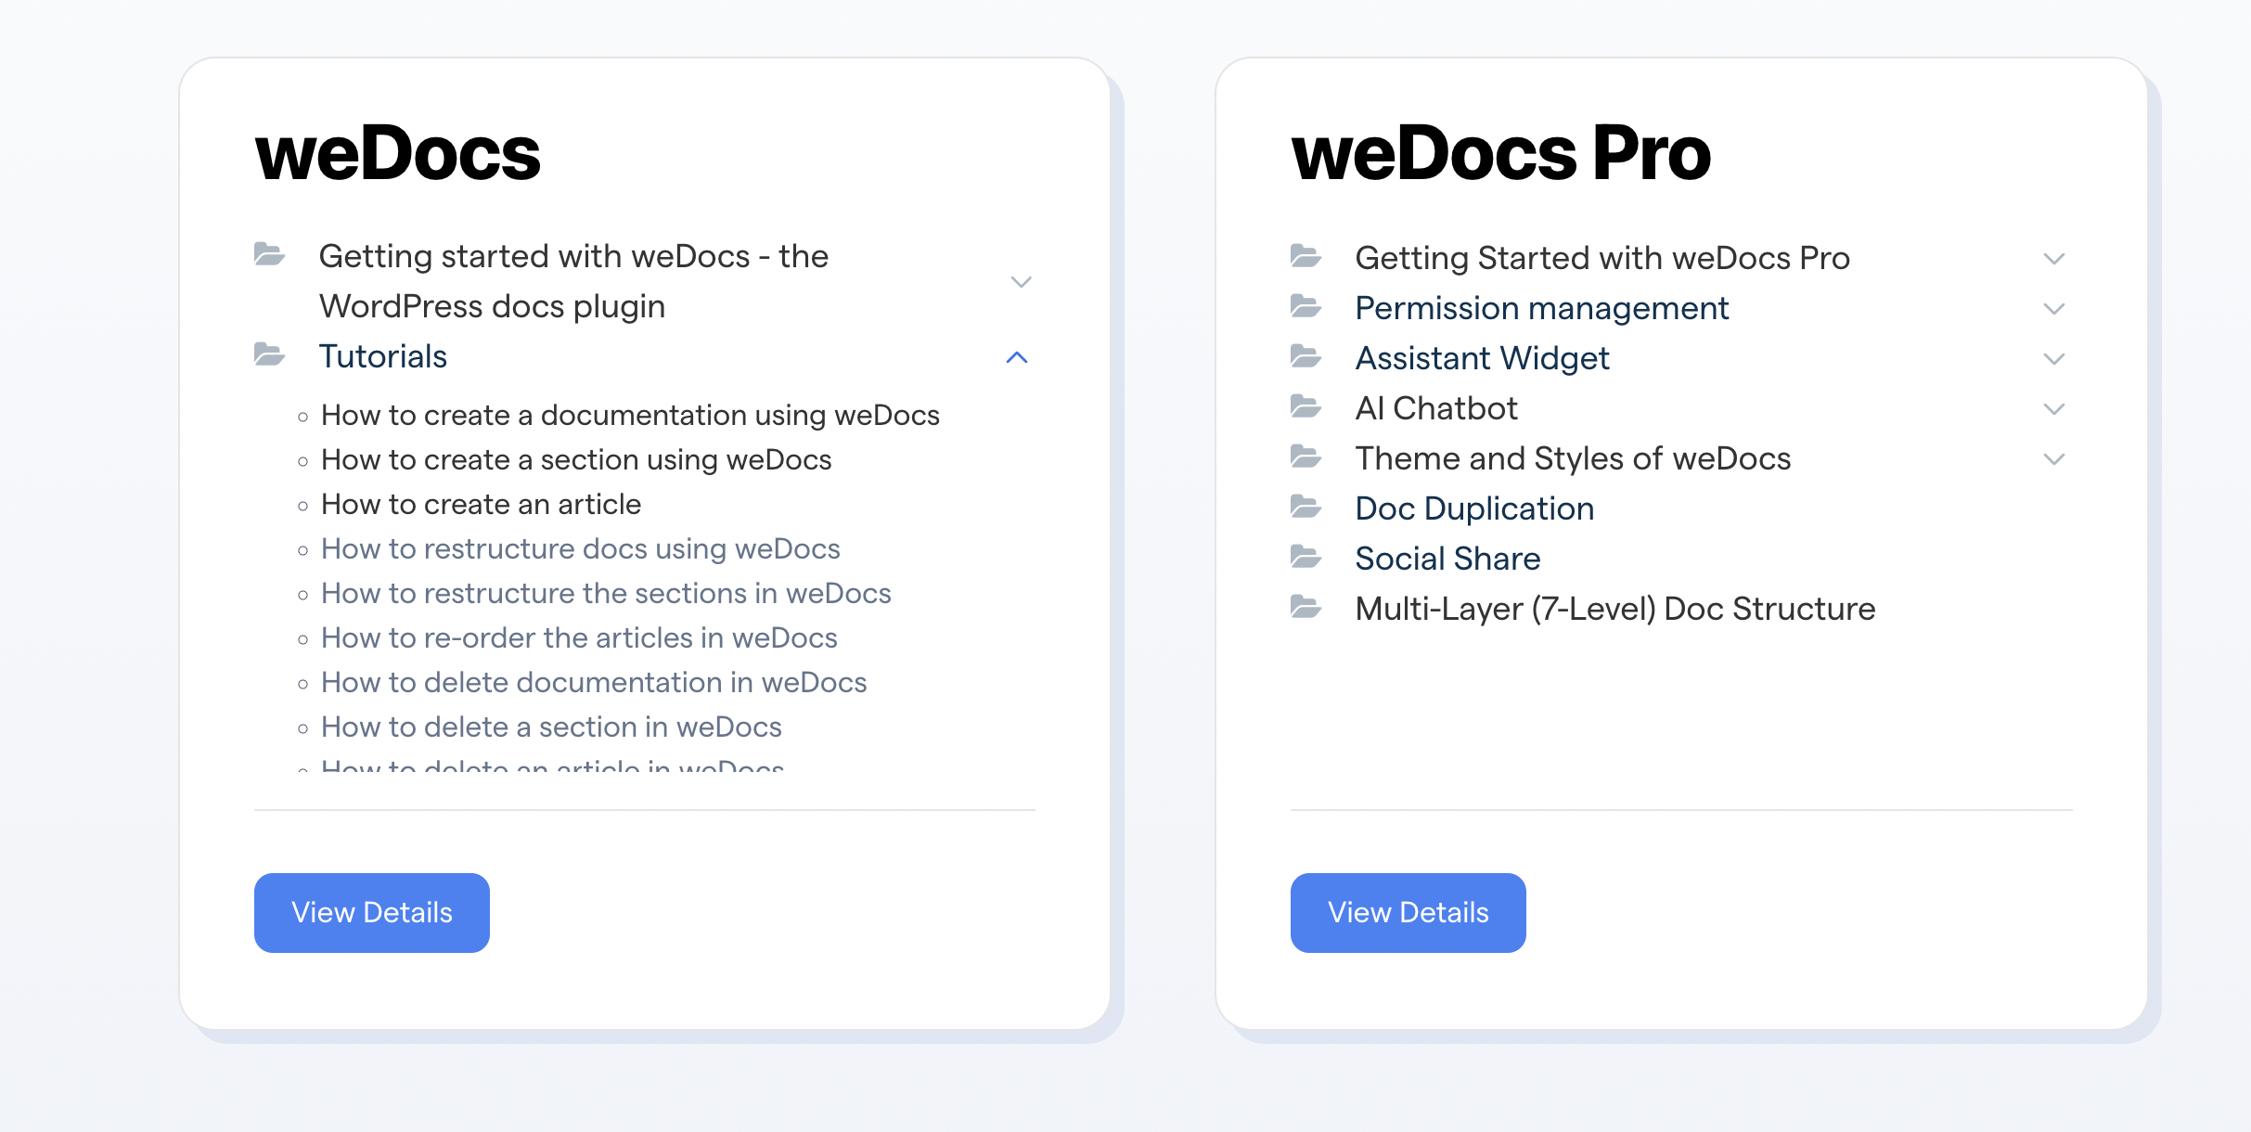Click the AI Chatbot folder icon

[x=1307, y=407]
